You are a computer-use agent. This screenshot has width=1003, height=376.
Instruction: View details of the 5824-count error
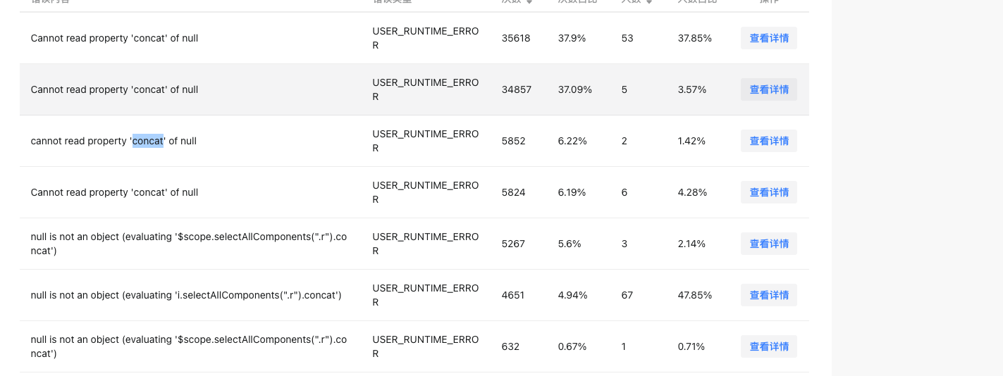coord(769,192)
